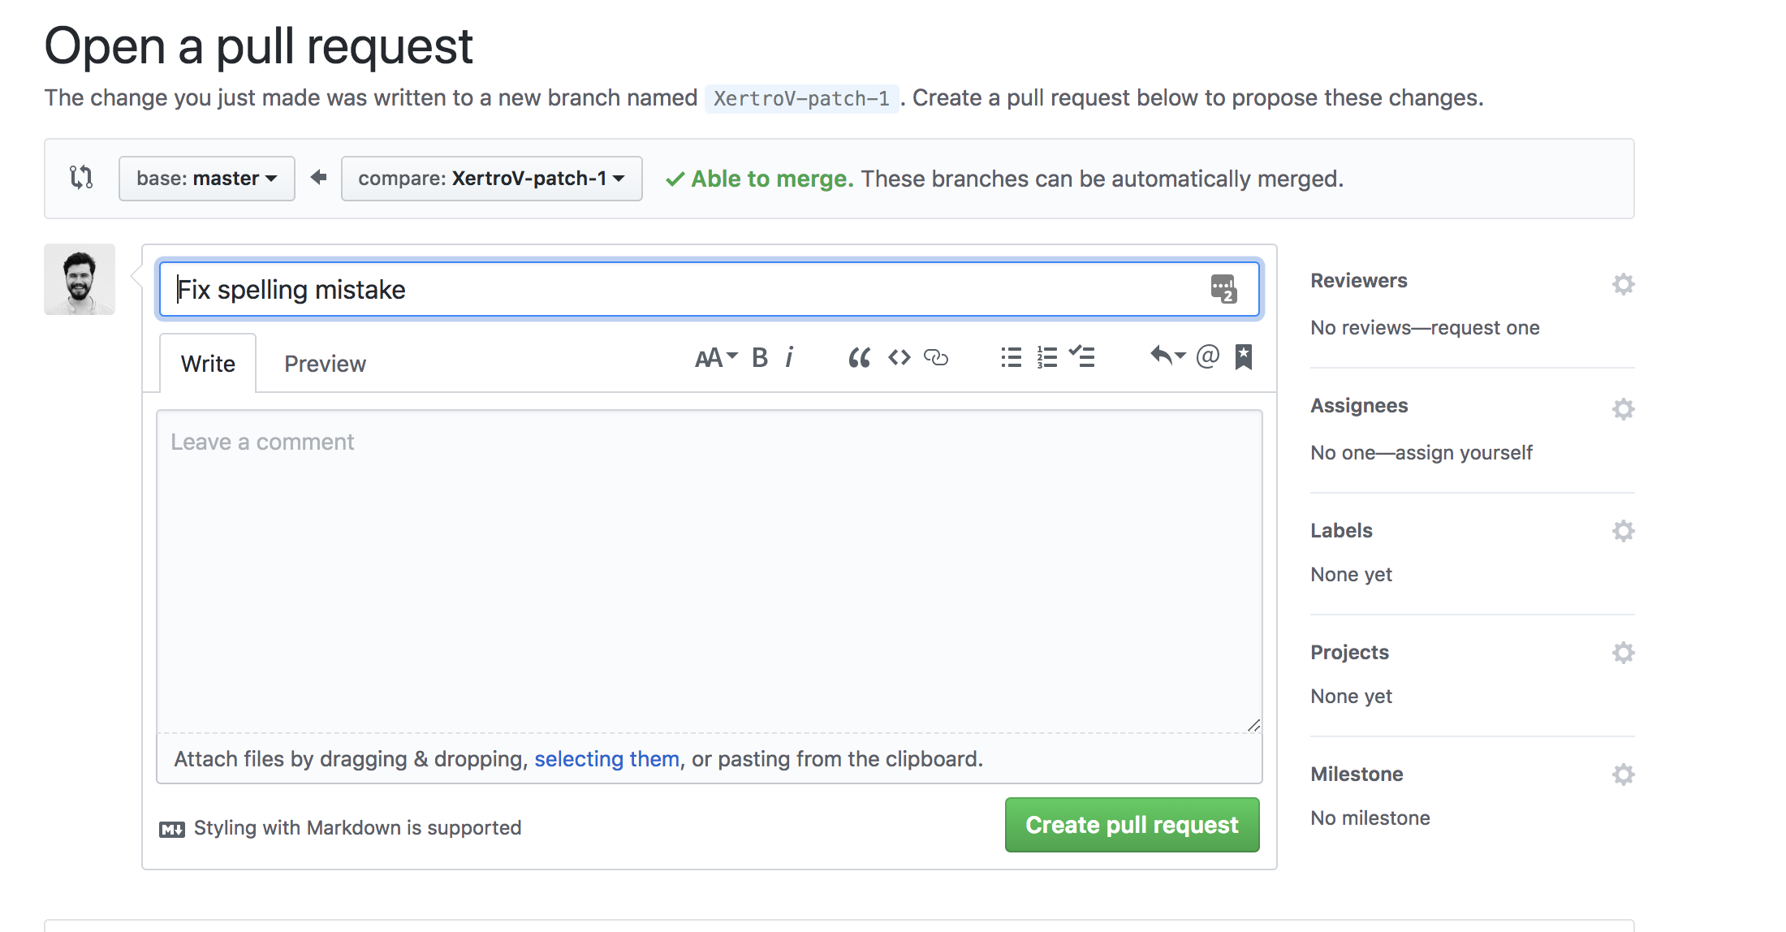Click the Projects heading

[x=1349, y=653]
